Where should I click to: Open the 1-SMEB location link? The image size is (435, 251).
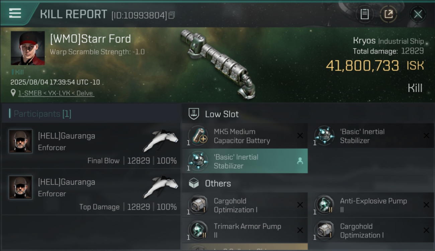click(56, 93)
